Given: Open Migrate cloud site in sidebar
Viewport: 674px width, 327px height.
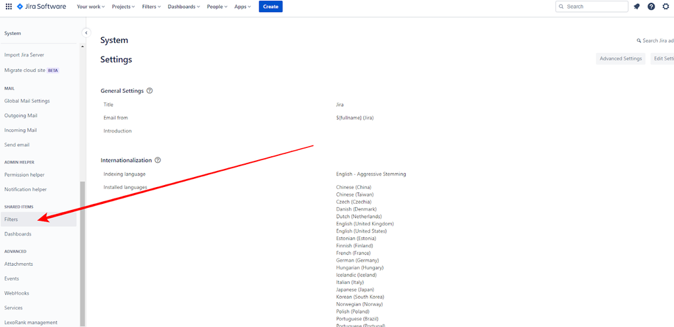Looking at the screenshot, I should pyautogui.click(x=24, y=70).
